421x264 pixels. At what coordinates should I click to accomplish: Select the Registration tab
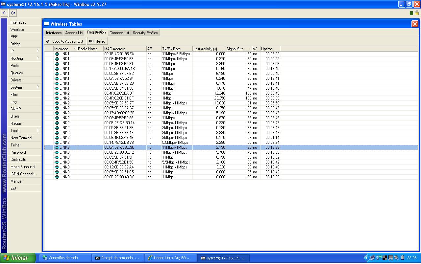[x=96, y=32]
